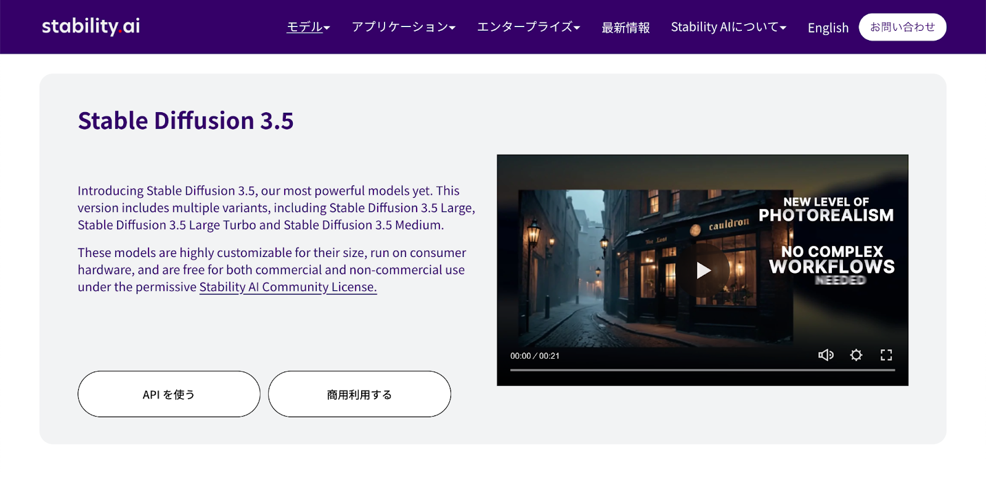The height and width of the screenshot is (477, 986).
Task: Click the video progress bar
Action: [703, 370]
